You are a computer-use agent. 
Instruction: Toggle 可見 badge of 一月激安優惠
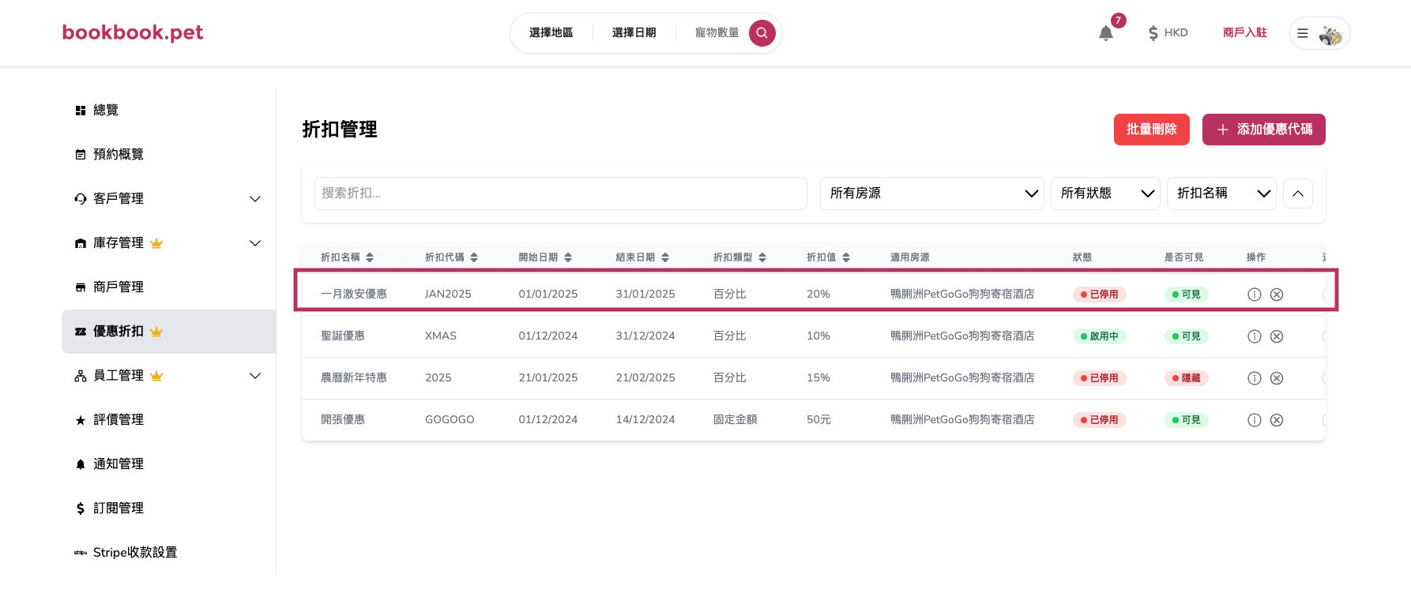click(x=1186, y=295)
